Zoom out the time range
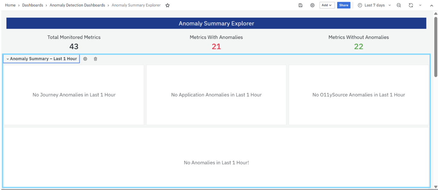The height and width of the screenshot is (190, 438). click(x=399, y=5)
